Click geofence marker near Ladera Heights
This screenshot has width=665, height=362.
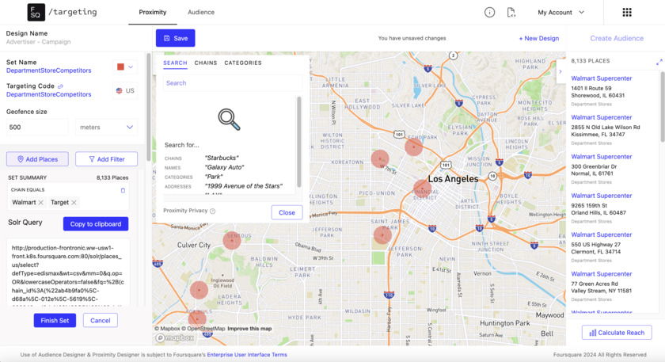point(199,290)
